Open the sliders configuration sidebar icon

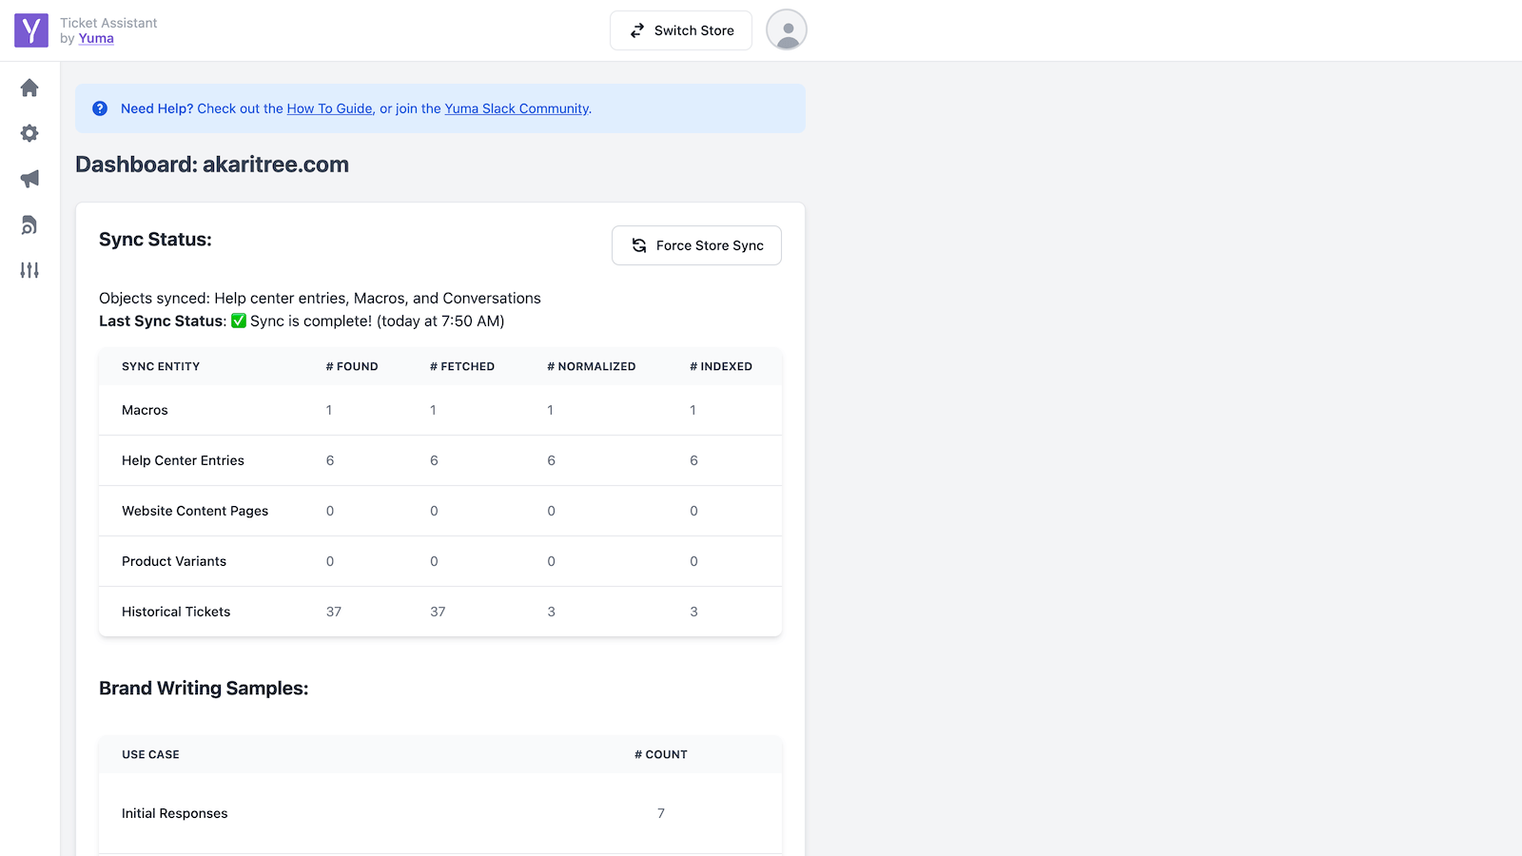[29, 270]
